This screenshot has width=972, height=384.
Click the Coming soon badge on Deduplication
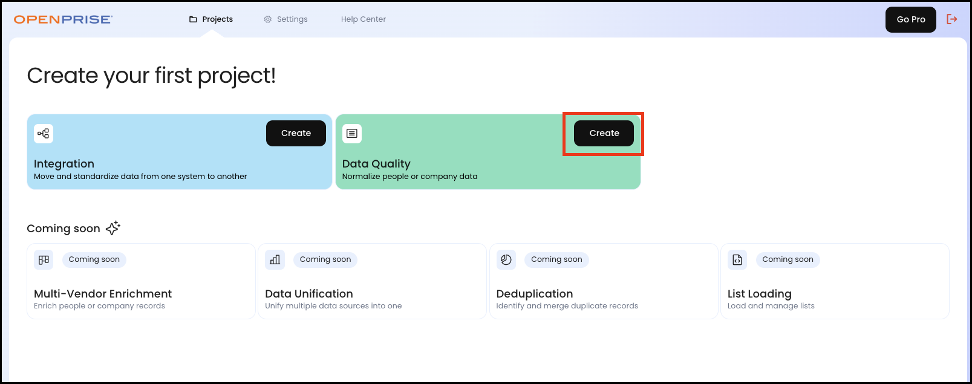(556, 259)
